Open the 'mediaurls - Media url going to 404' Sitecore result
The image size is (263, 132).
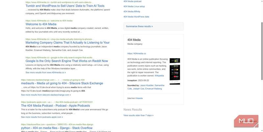pos(62,83)
